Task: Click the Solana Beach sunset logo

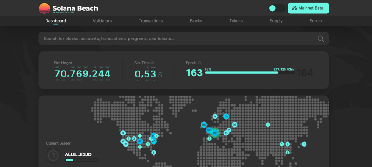Action: pyautogui.click(x=44, y=8)
